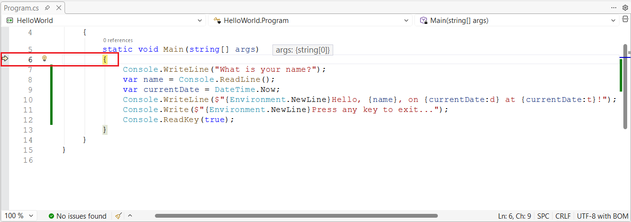Click the args: {string[0]} data tip

(303, 50)
